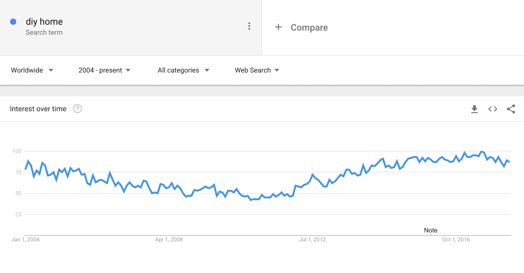The height and width of the screenshot is (273, 524).
Task: Download the Interest over time data
Action: pos(474,109)
